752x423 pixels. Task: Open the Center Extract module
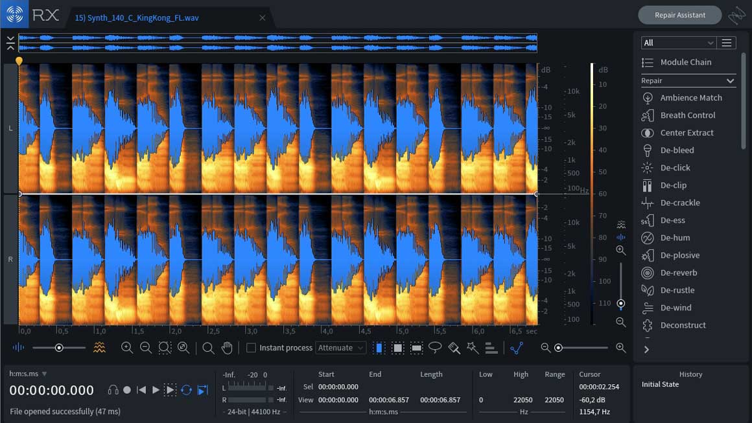point(677,133)
